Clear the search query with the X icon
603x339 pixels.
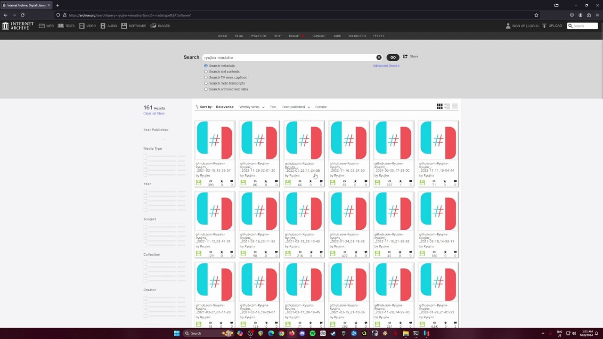[379, 57]
